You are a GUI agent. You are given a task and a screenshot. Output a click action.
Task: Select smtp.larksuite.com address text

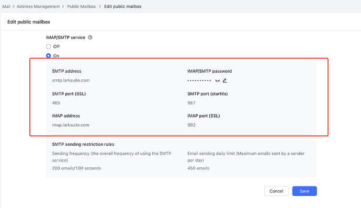pos(71,80)
